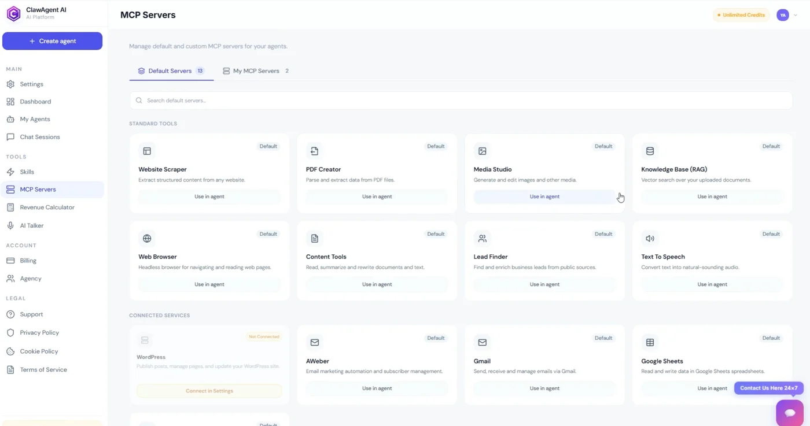Use Web Browser in agent
810x426 pixels.
tap(209, 284)
